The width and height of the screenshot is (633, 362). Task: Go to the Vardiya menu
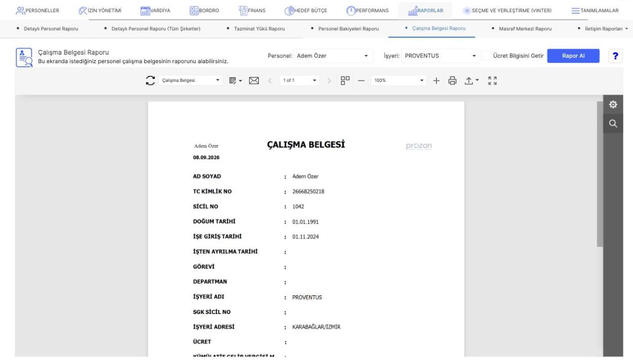click(x=155, y=11)
